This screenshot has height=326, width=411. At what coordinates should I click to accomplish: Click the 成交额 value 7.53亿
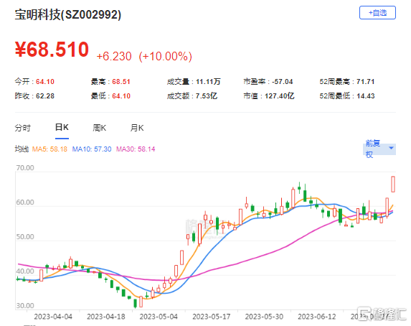tap(207, 96)
